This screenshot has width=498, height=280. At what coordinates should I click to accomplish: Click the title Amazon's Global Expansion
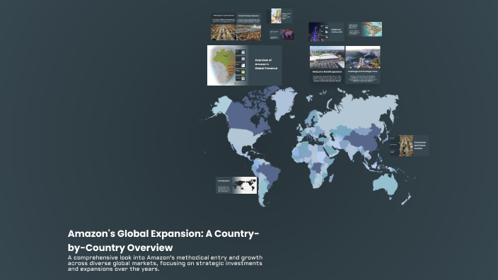click(x=163, y=240)
